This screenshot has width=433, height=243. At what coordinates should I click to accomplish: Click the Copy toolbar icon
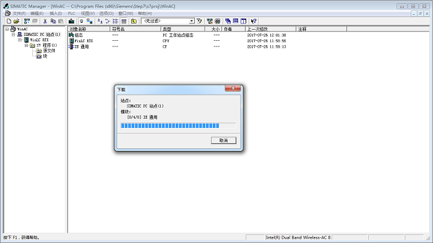pyautogui.click(x=53, y=21)
